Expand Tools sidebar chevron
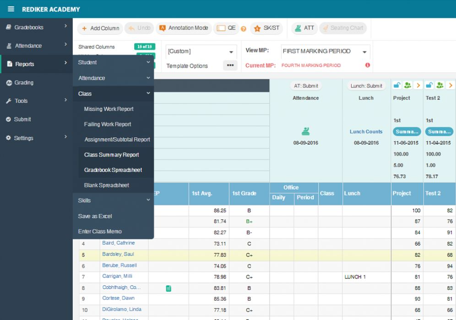 [66, 100]
